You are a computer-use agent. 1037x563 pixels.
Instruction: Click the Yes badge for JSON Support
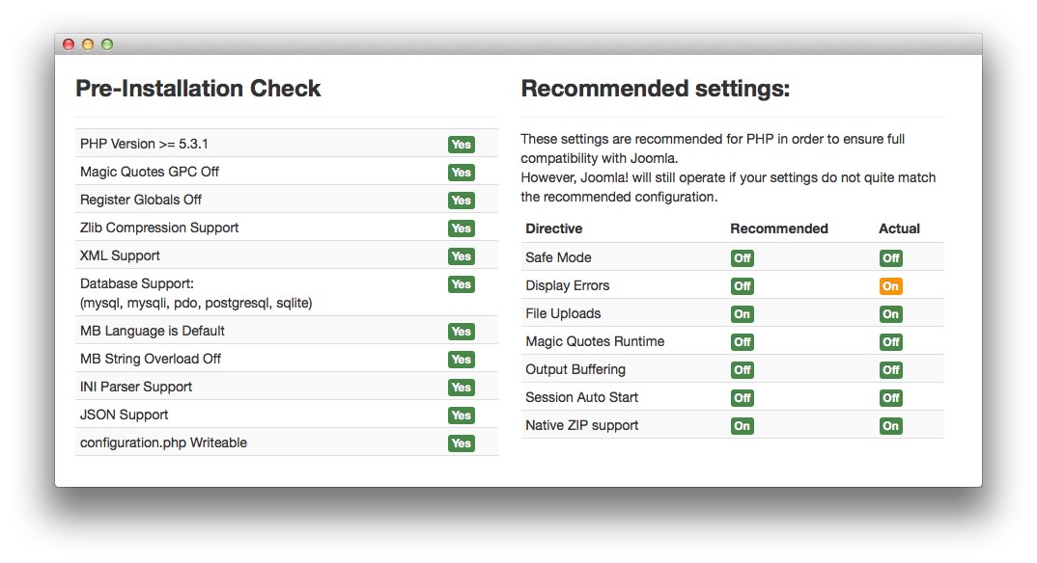(461, 415)
